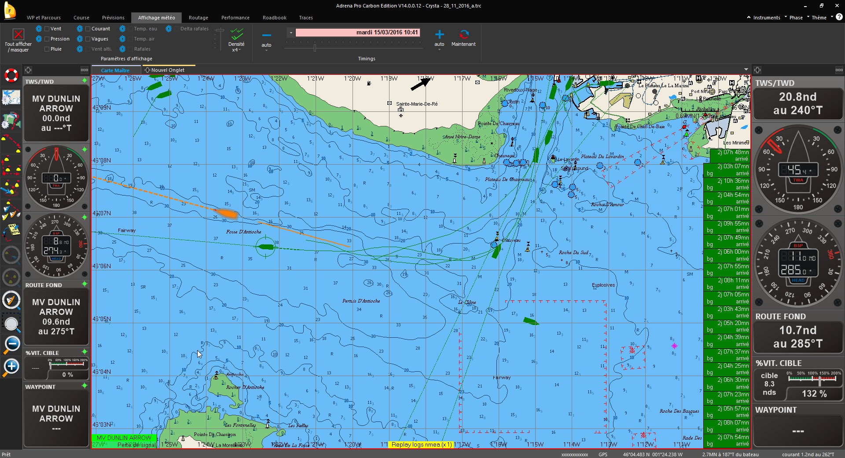
Task: Enable the Vagues checkbox
Action: [88, 39]
